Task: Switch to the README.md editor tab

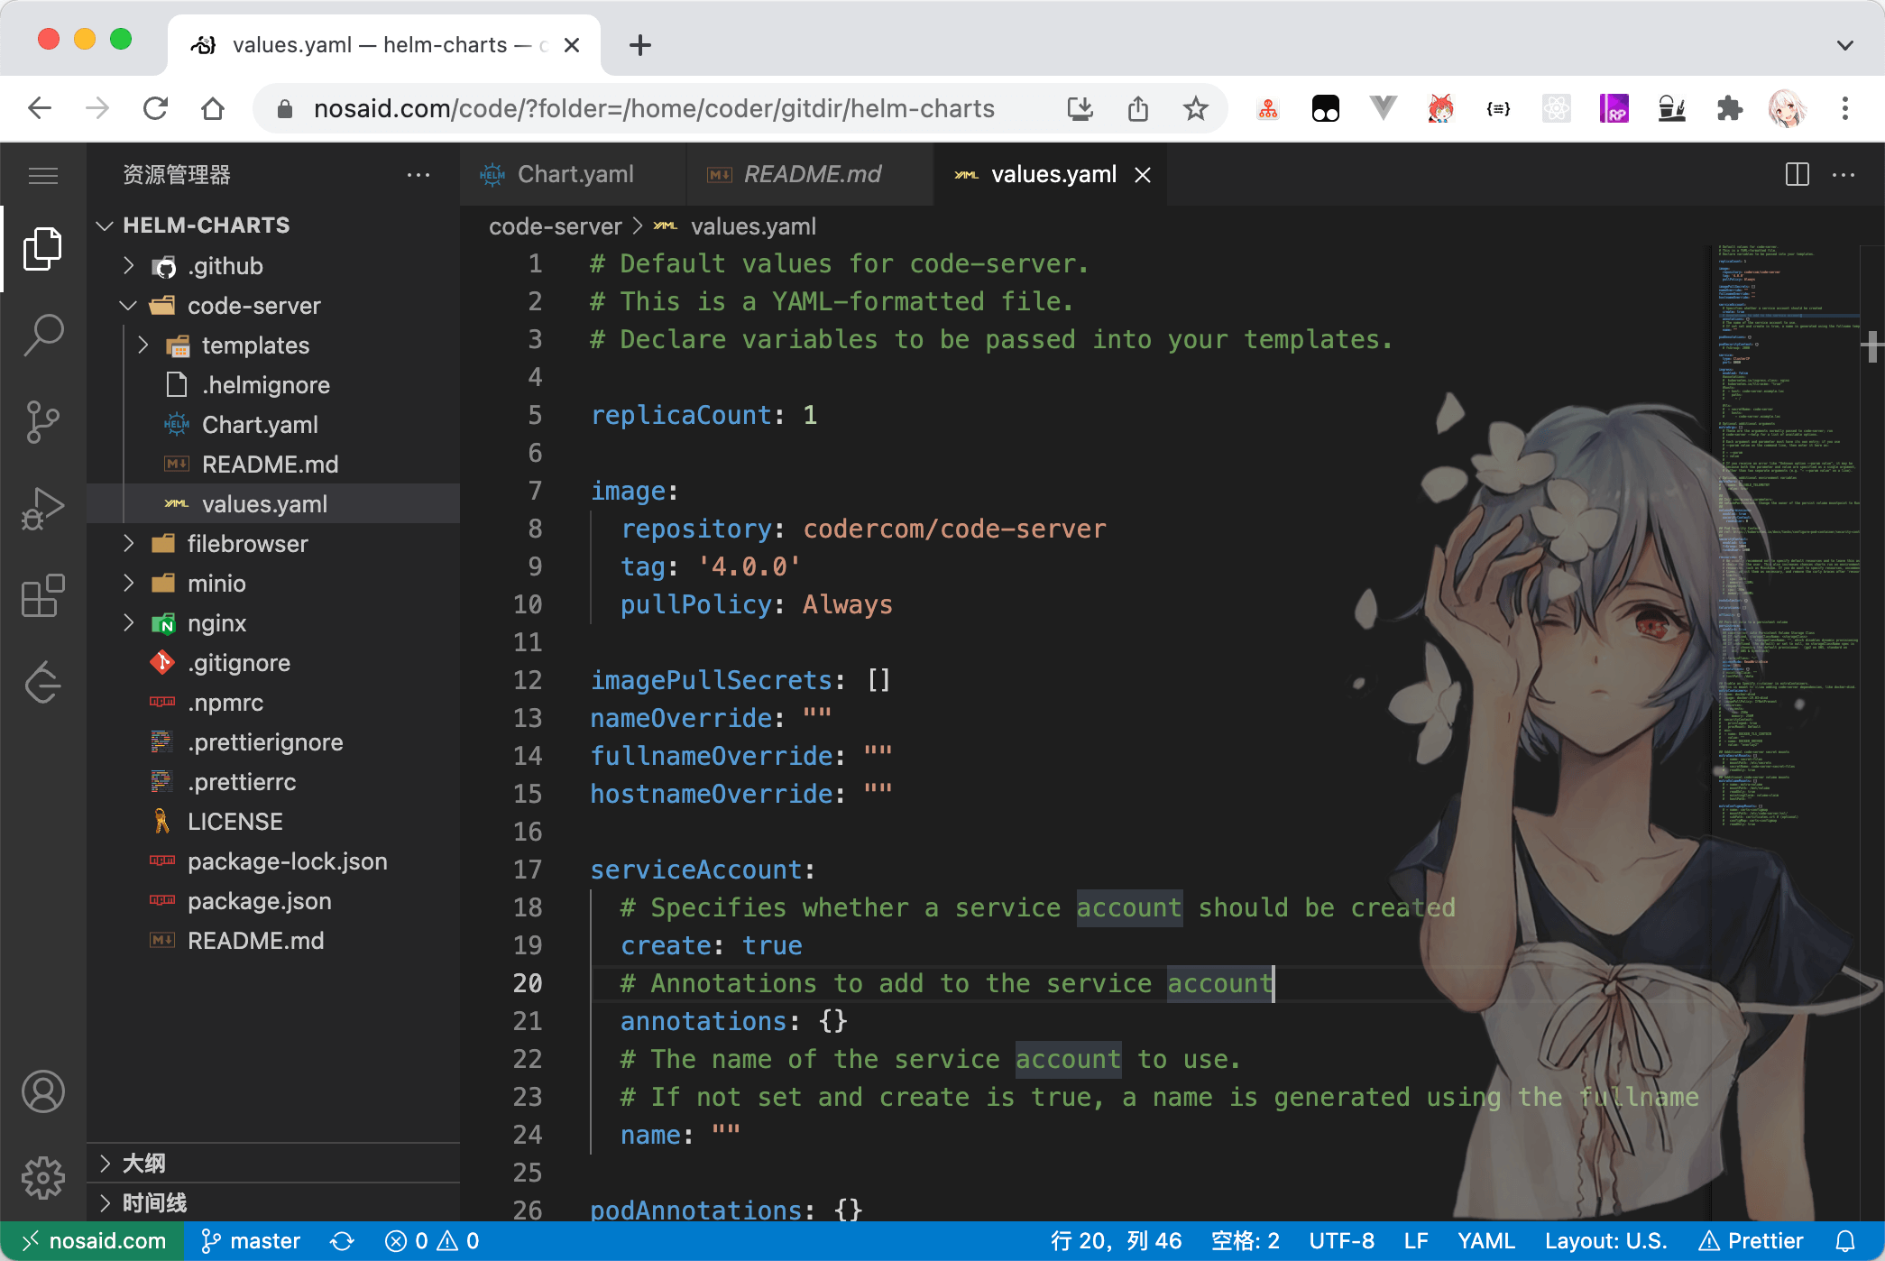Action: (x=811, y=174)
